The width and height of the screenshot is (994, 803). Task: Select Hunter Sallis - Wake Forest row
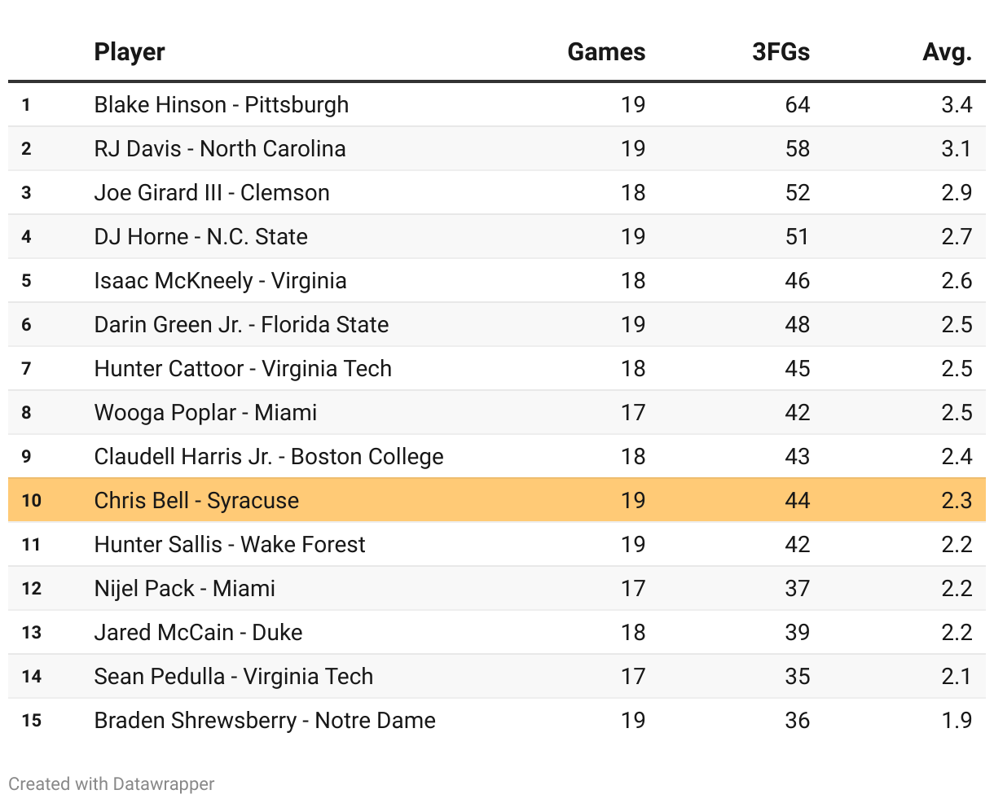(x=230, y=545)
